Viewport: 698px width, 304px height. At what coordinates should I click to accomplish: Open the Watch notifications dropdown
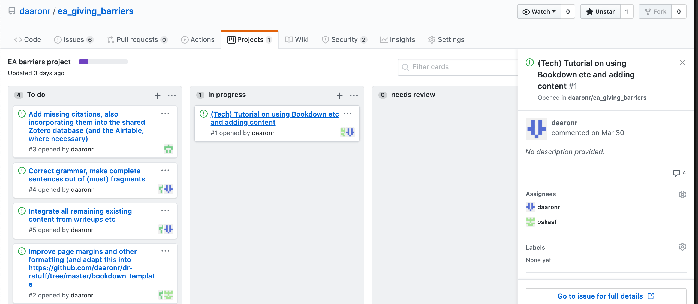[x=539, y=11]
